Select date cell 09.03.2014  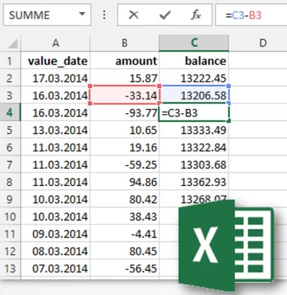tap(55, 233)
